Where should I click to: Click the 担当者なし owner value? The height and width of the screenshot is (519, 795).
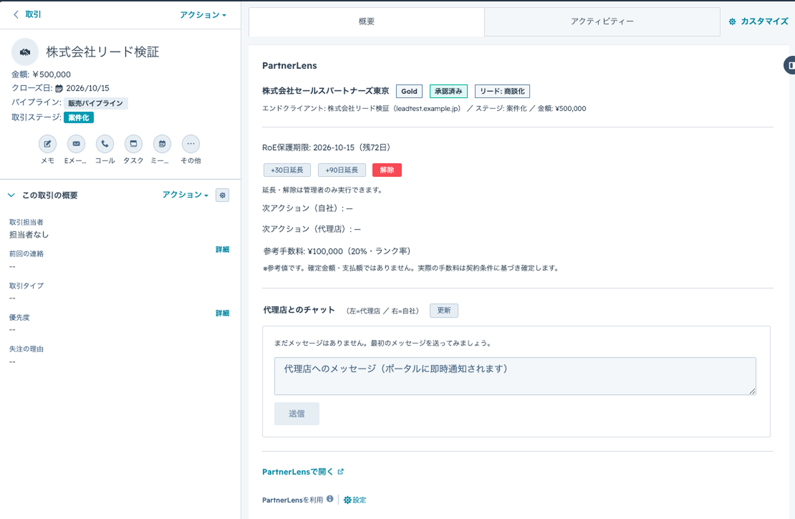[x=29, y=235]
